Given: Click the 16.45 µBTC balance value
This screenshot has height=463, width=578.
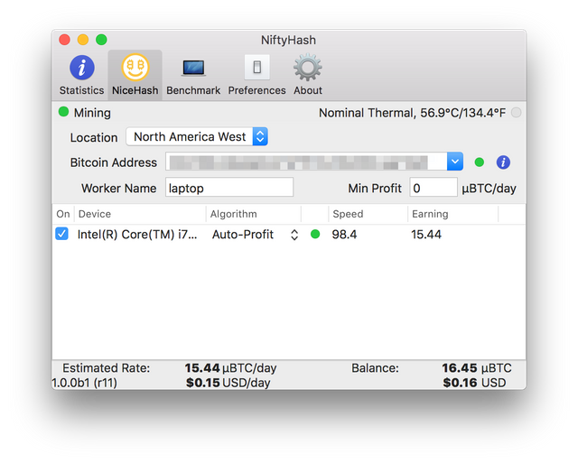Looking at the screenshot, I should (477, 368).
